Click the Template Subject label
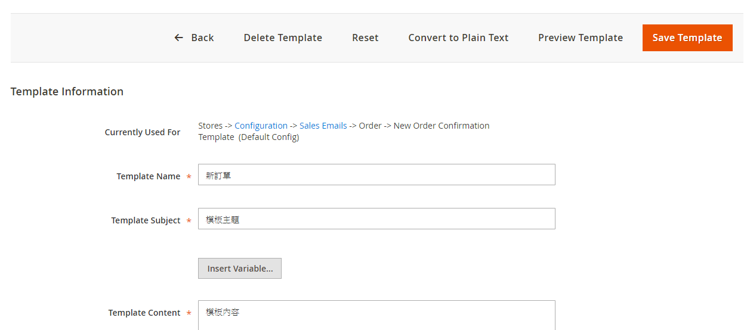This screenshot has height=330, width=747. (x=146, y=220)
